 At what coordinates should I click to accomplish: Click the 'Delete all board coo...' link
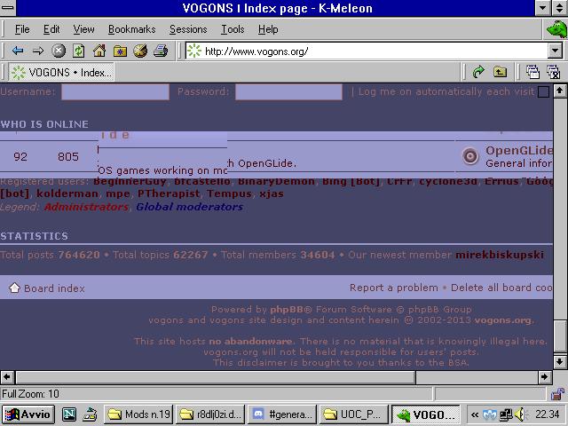501,288
